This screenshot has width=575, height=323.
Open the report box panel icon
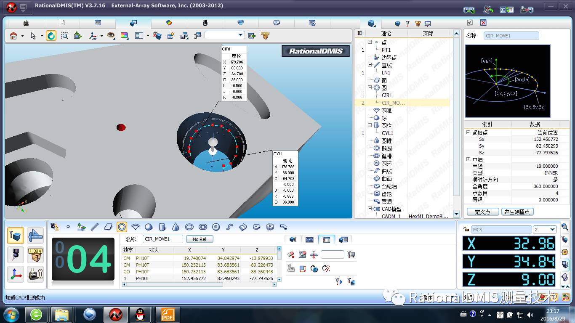[x=35, y=255]
